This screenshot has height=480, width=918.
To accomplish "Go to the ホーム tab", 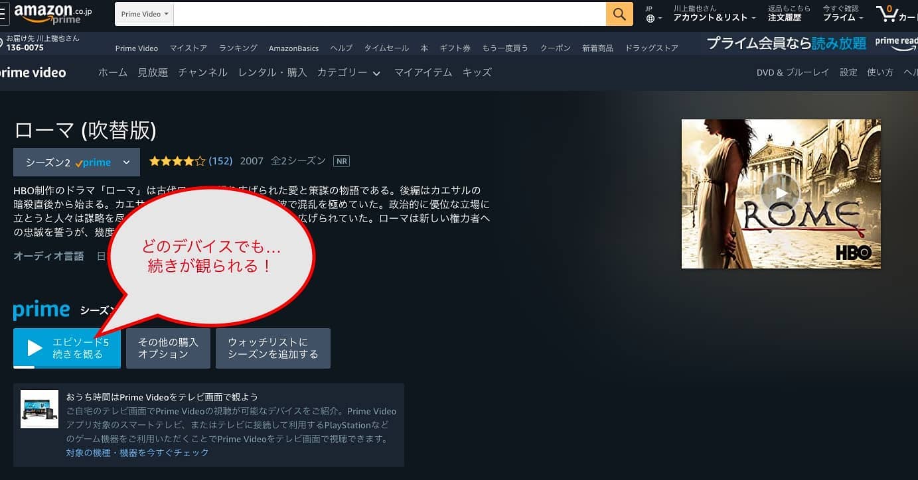I will click(113, 73).
